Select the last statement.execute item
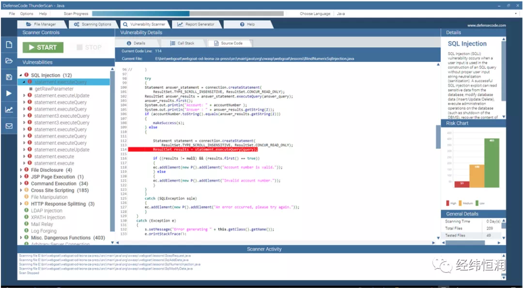523x288 pixels. click(x=54, y=163)
